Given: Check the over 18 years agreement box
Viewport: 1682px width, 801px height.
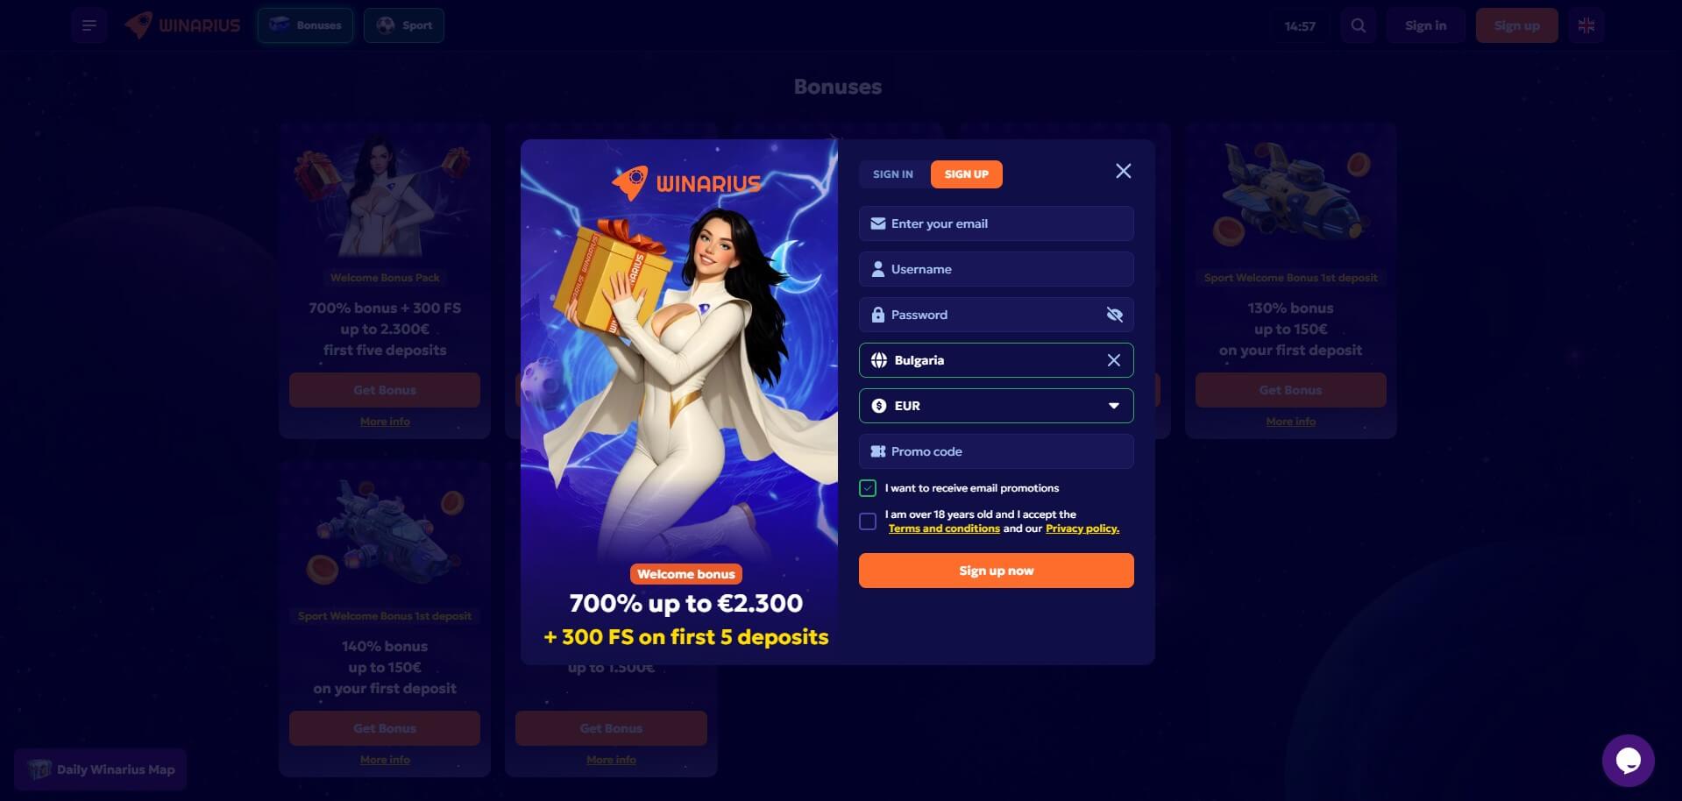Looking at the screenshot, I should tap(868, 521).
